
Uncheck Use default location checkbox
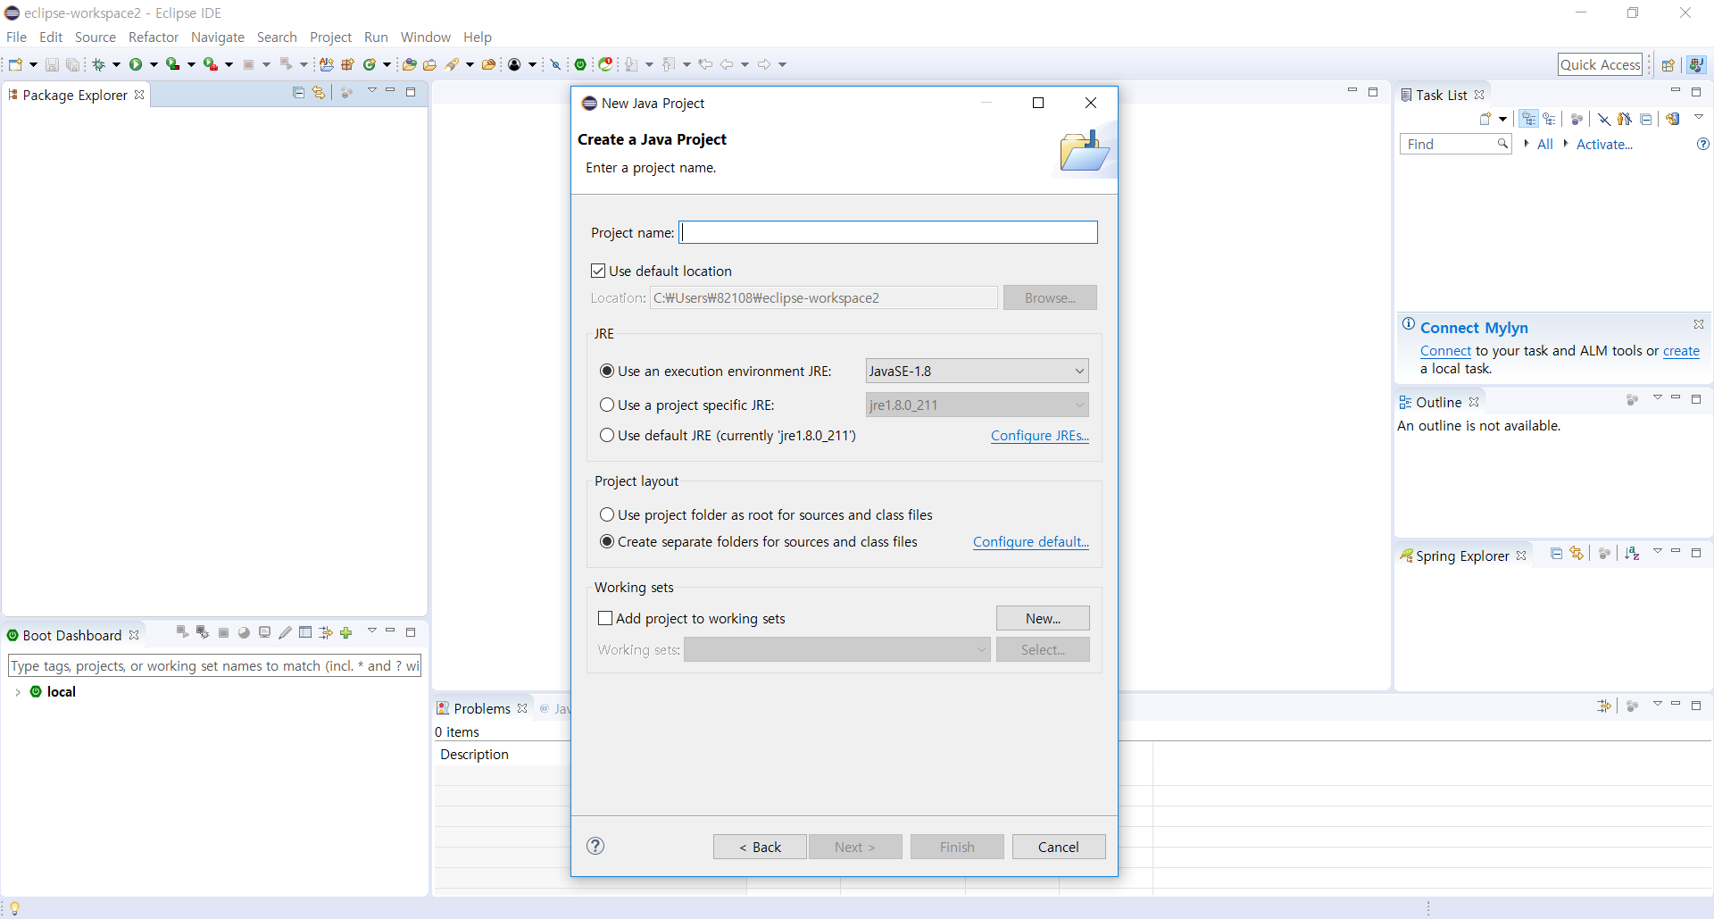pos(598,271)
